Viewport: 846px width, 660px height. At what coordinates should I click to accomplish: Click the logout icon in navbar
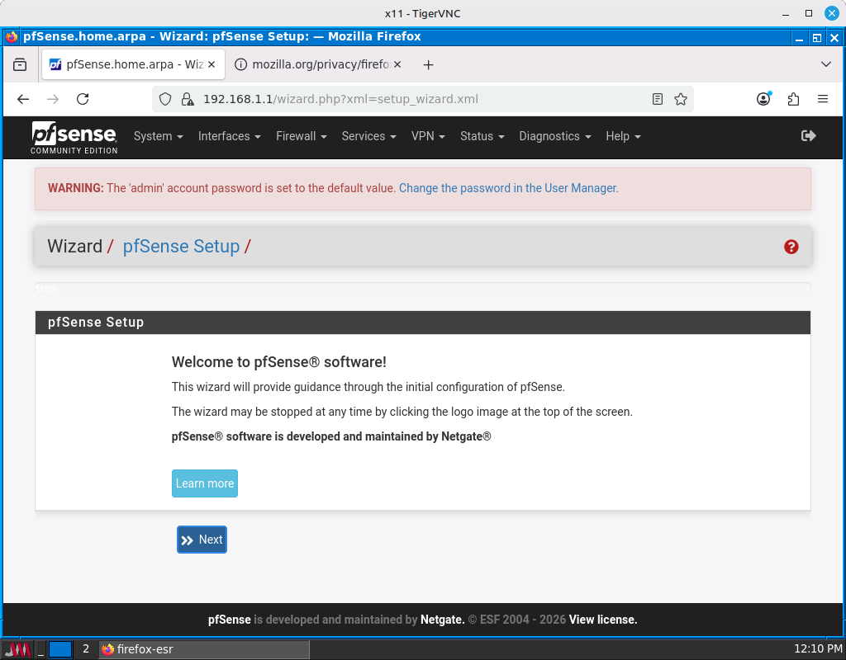point(808,136)
